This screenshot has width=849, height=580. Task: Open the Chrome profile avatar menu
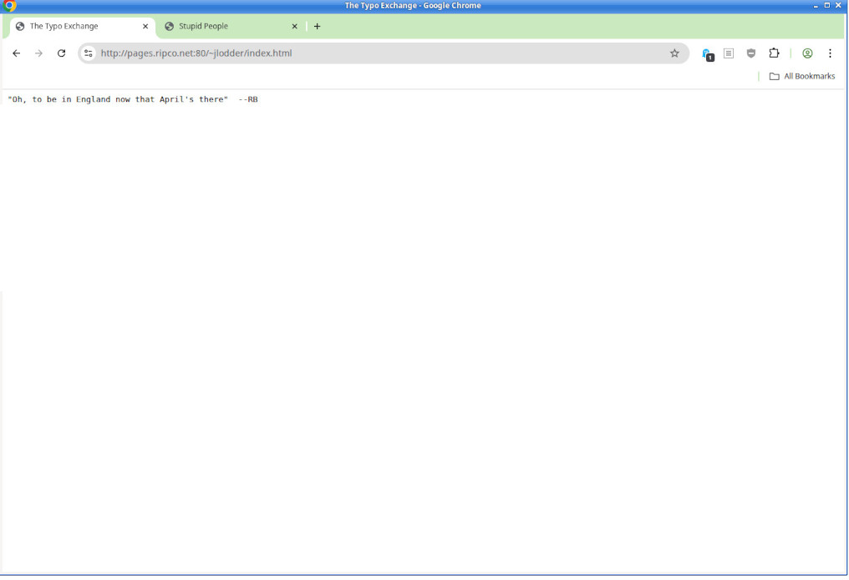[807, 53]
